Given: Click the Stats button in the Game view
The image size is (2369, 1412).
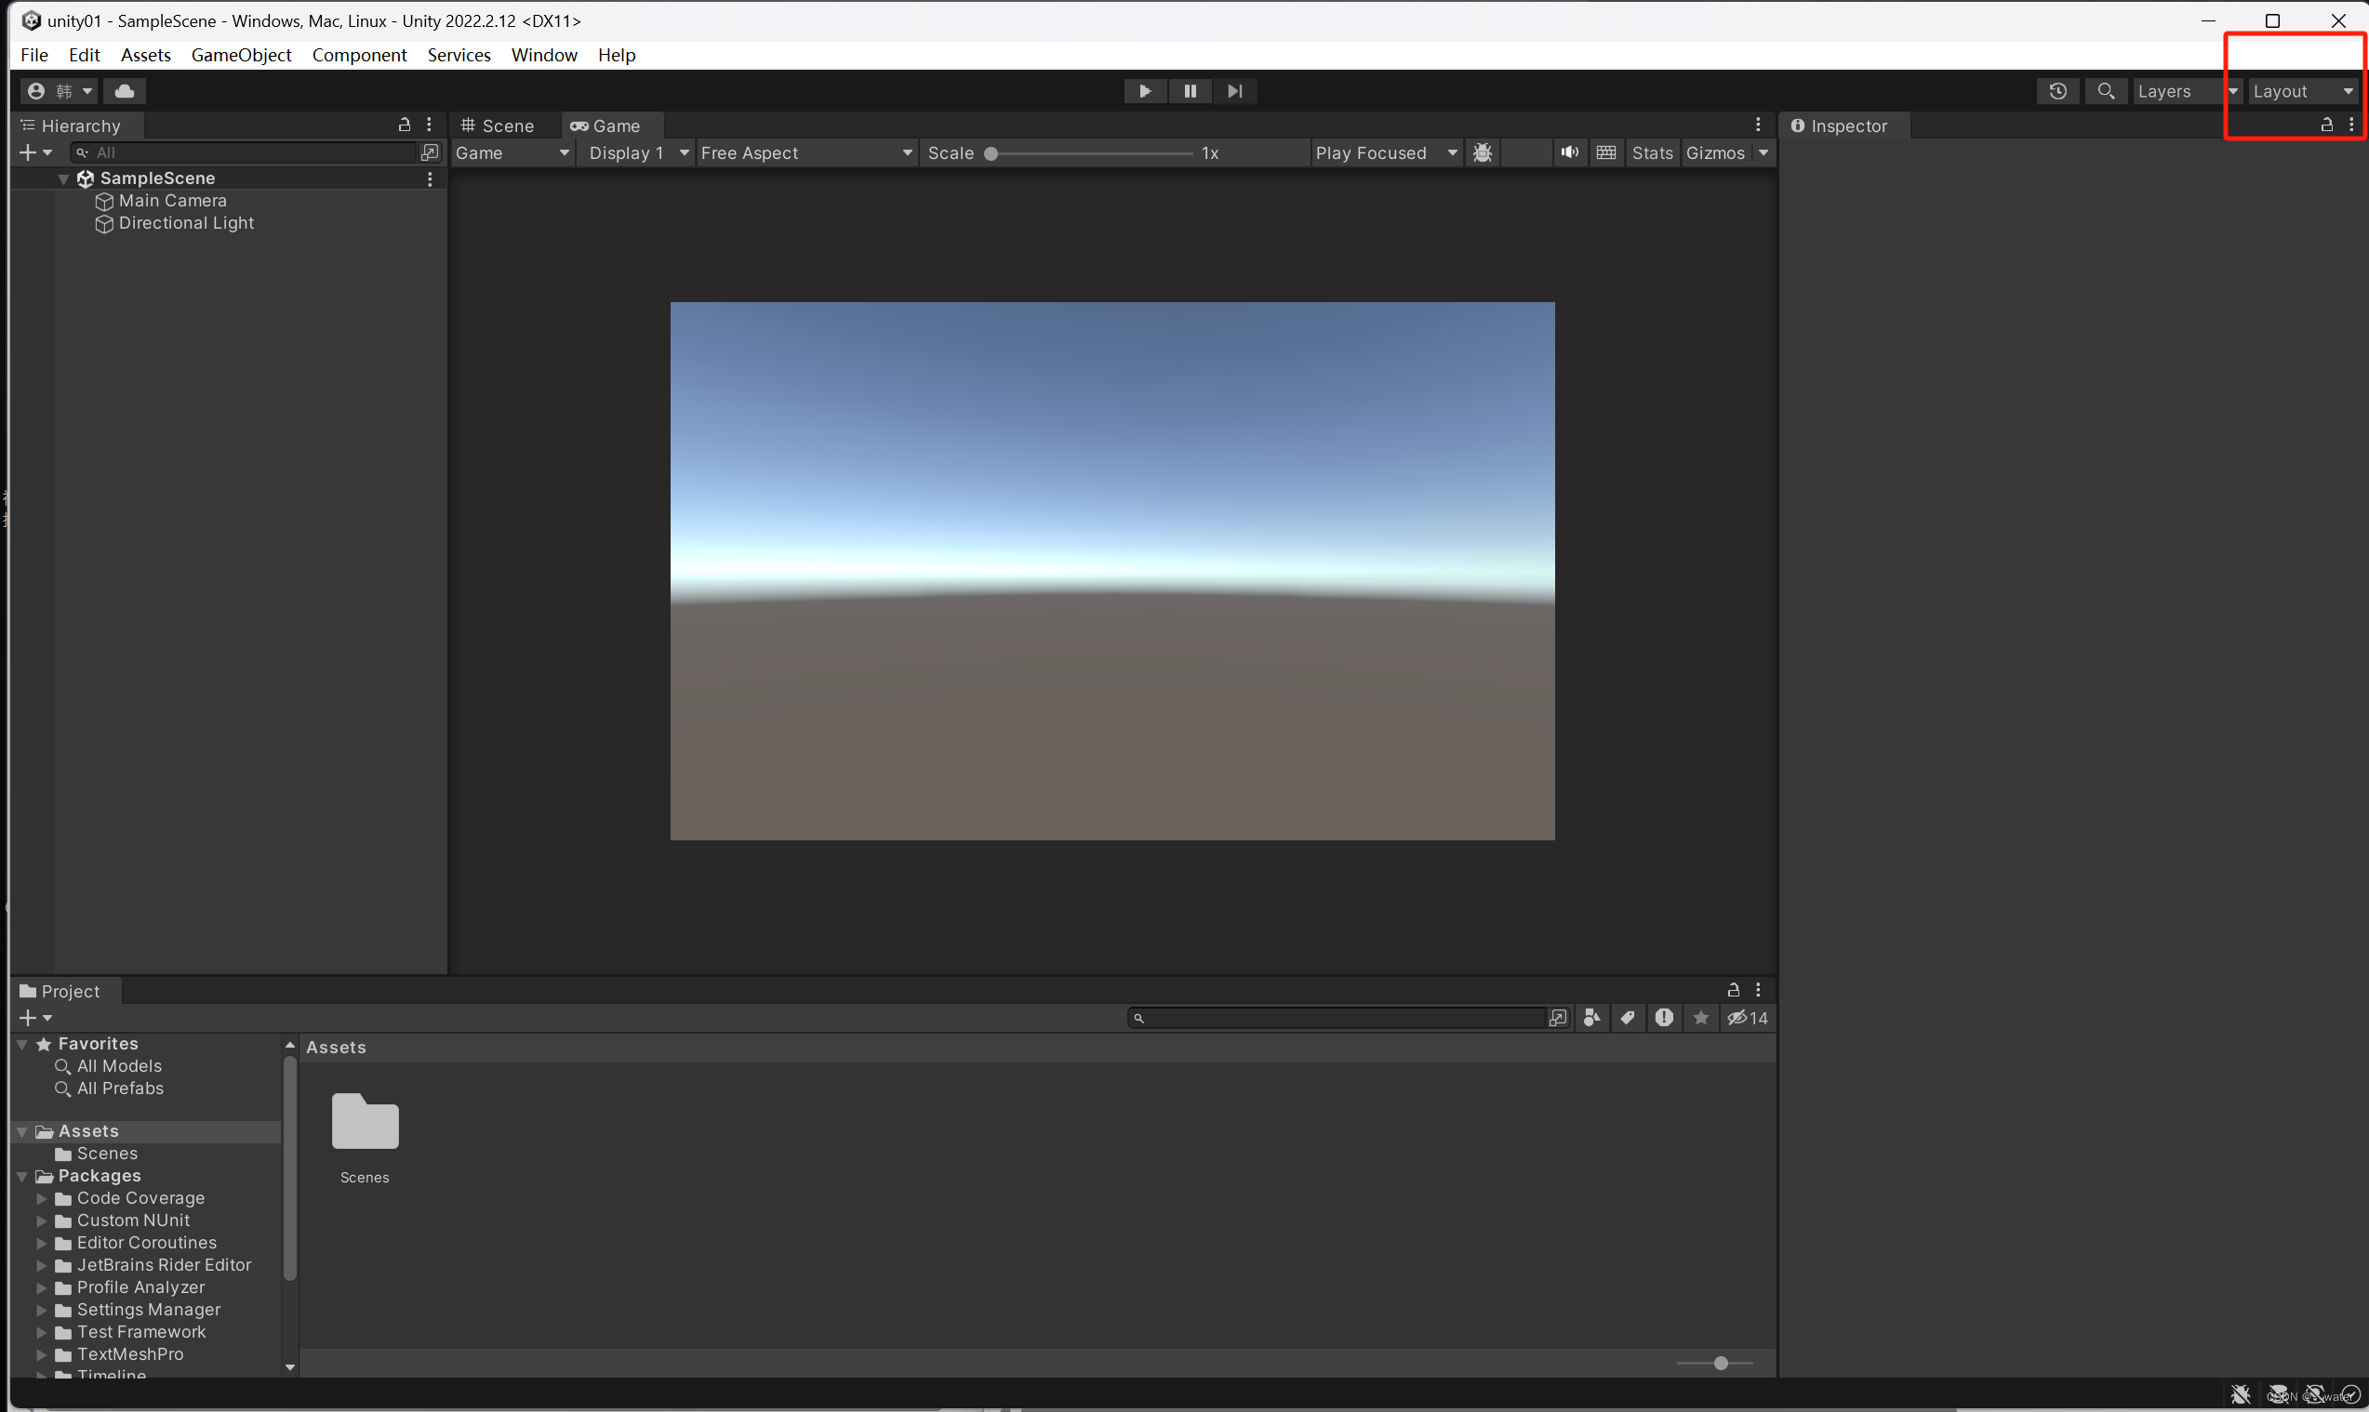Looking at the screenshot, I should (1651, 152).
